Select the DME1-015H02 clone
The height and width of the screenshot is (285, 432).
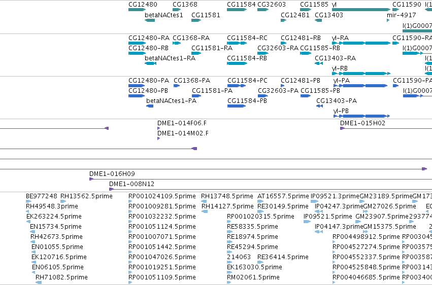(x=386, y=128)
